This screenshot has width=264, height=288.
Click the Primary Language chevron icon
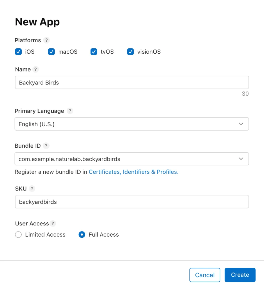[x=241, y=124]
